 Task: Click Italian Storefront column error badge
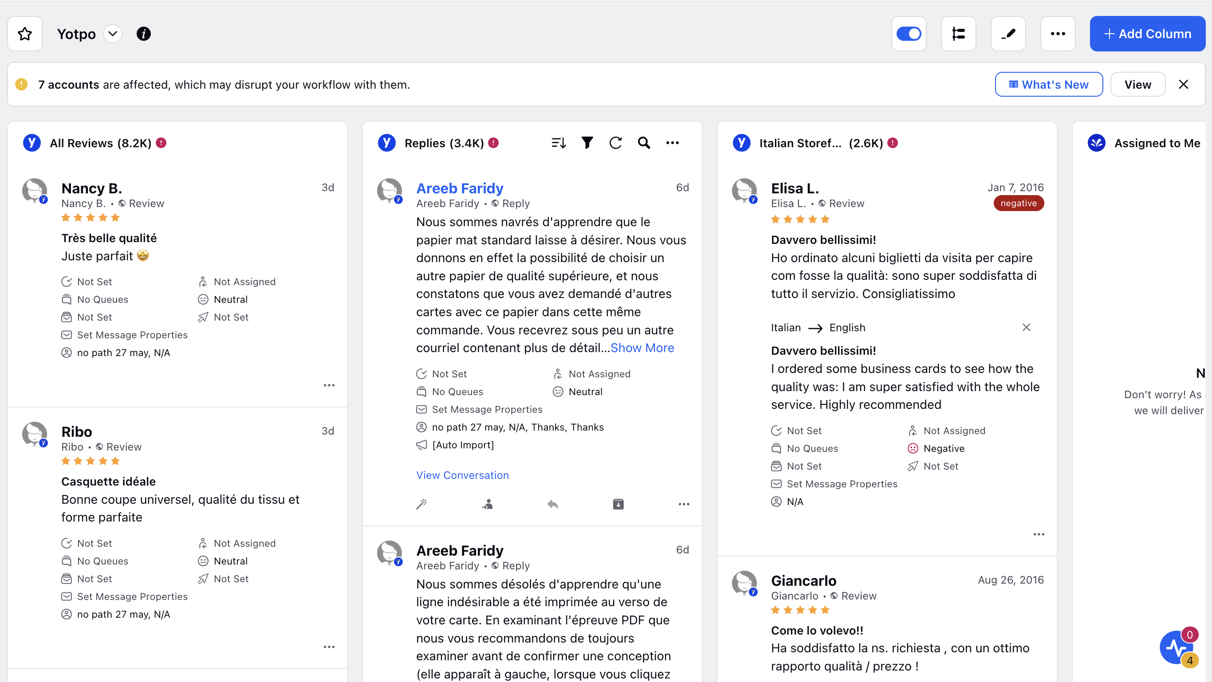coord(893,142)
